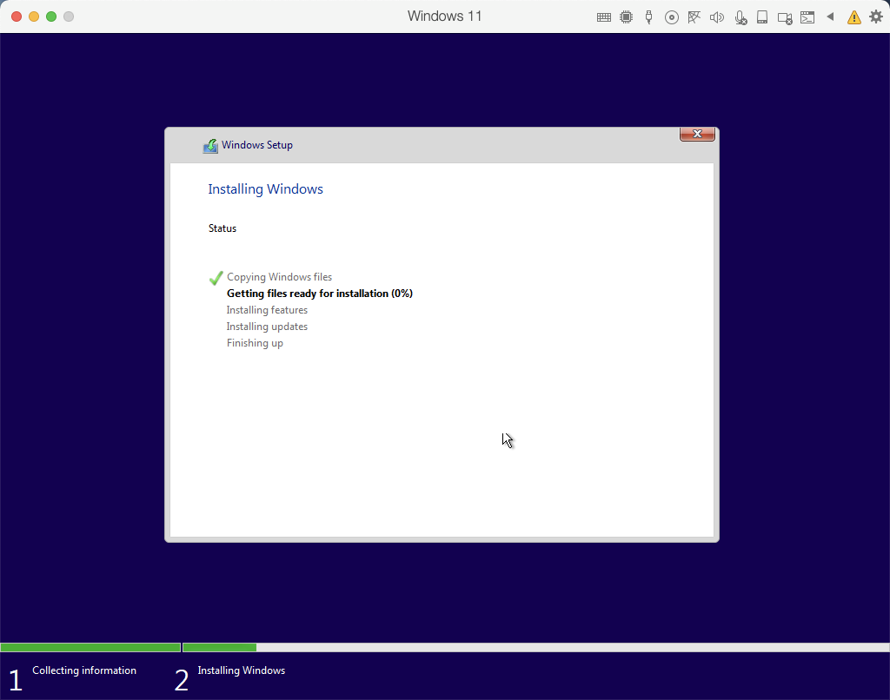Click the speaker sound icon
890x700 pixels.
coord(717,17)
